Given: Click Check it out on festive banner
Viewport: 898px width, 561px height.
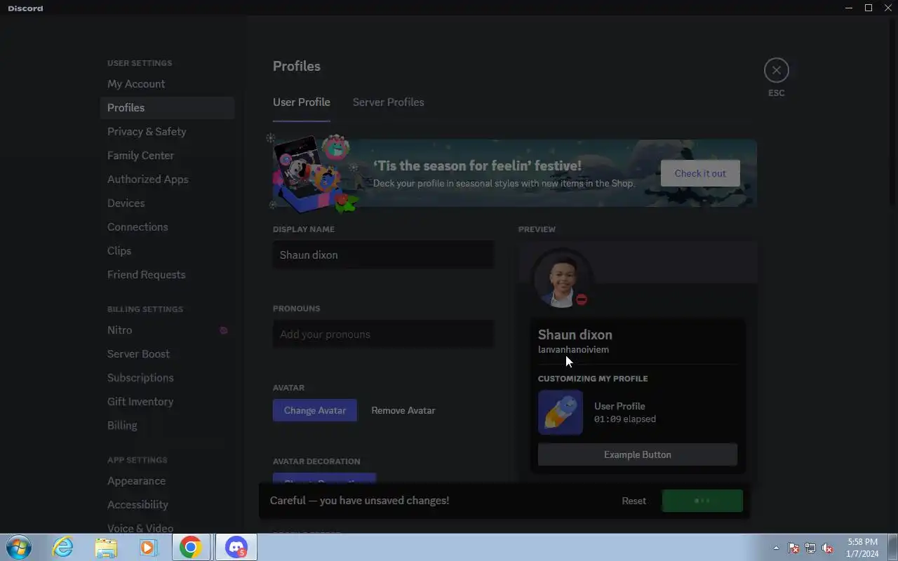Looking at the screenshot, I should tap(700, 173).
